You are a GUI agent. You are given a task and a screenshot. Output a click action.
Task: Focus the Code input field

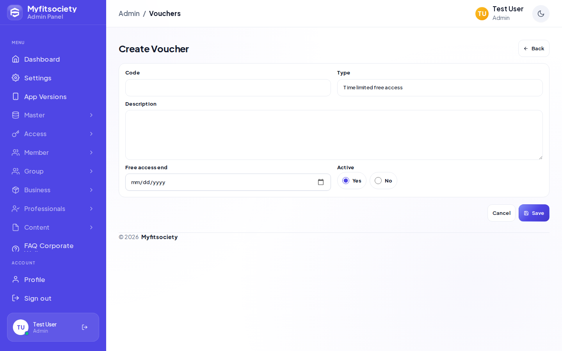(x=228, y=88)
